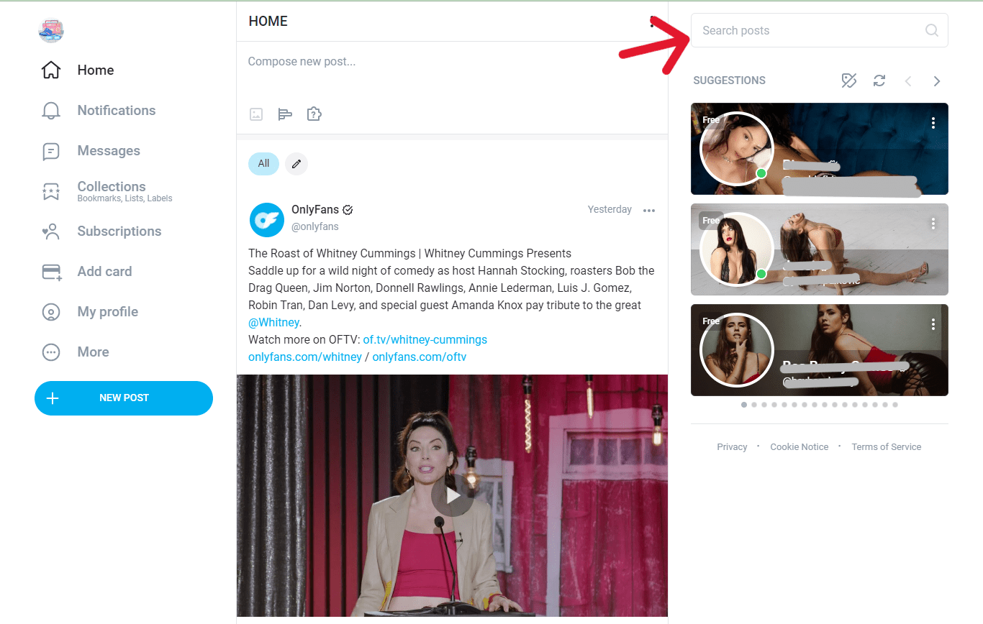Open the Notifications panel in sidebar
The width and height of the screenshot is (983, 624).
click(x=116, y=110)
